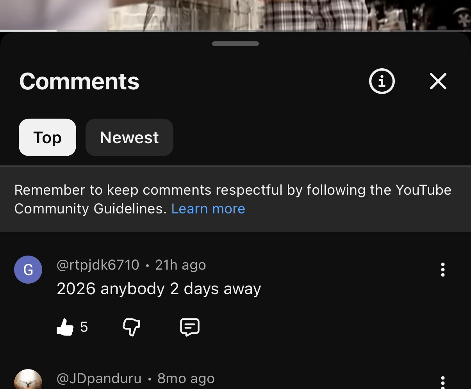Open more options for @rtpjdk6710 comment
The height and width of the screenshot is (389, 471).
pos(442,270)
